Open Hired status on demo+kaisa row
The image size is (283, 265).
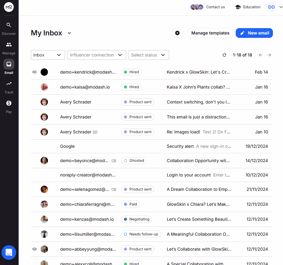(x=131, y=87)
